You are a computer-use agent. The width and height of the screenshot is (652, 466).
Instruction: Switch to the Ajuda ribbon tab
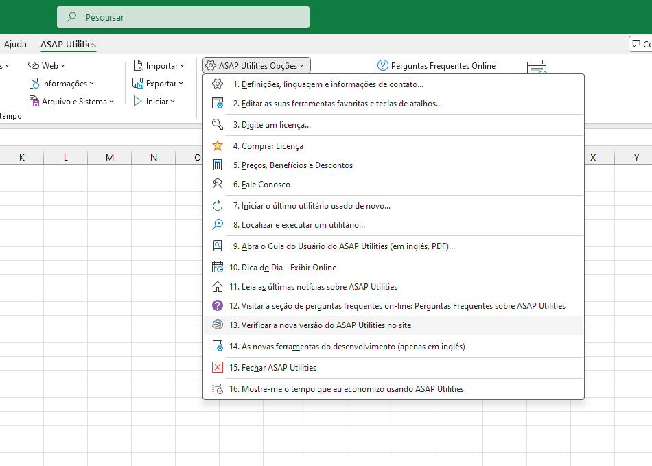(15, 44)
